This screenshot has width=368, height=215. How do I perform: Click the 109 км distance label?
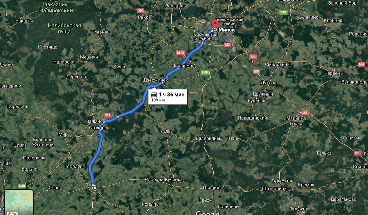(x=158, y=100)
